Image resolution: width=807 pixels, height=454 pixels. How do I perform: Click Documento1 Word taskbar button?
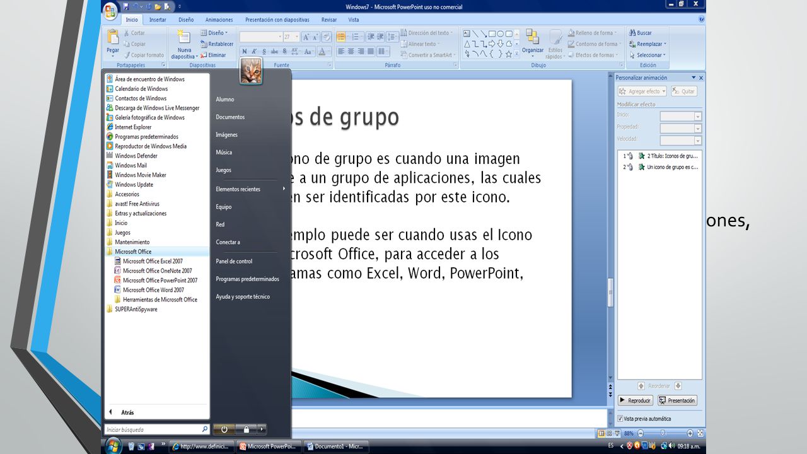point(335,446)
